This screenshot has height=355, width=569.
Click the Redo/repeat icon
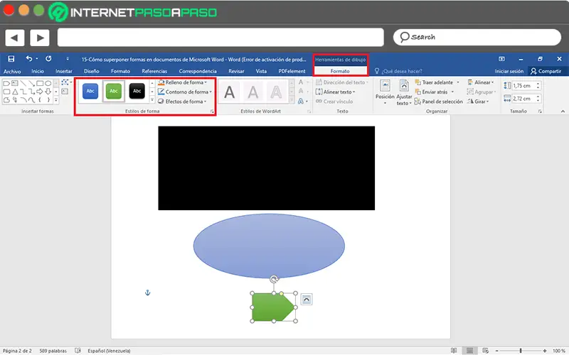(48, 59)
